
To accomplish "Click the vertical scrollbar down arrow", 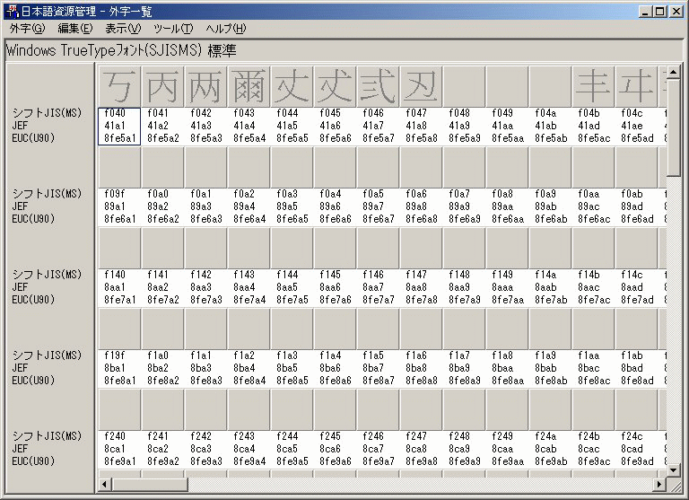I will (674, 468).
